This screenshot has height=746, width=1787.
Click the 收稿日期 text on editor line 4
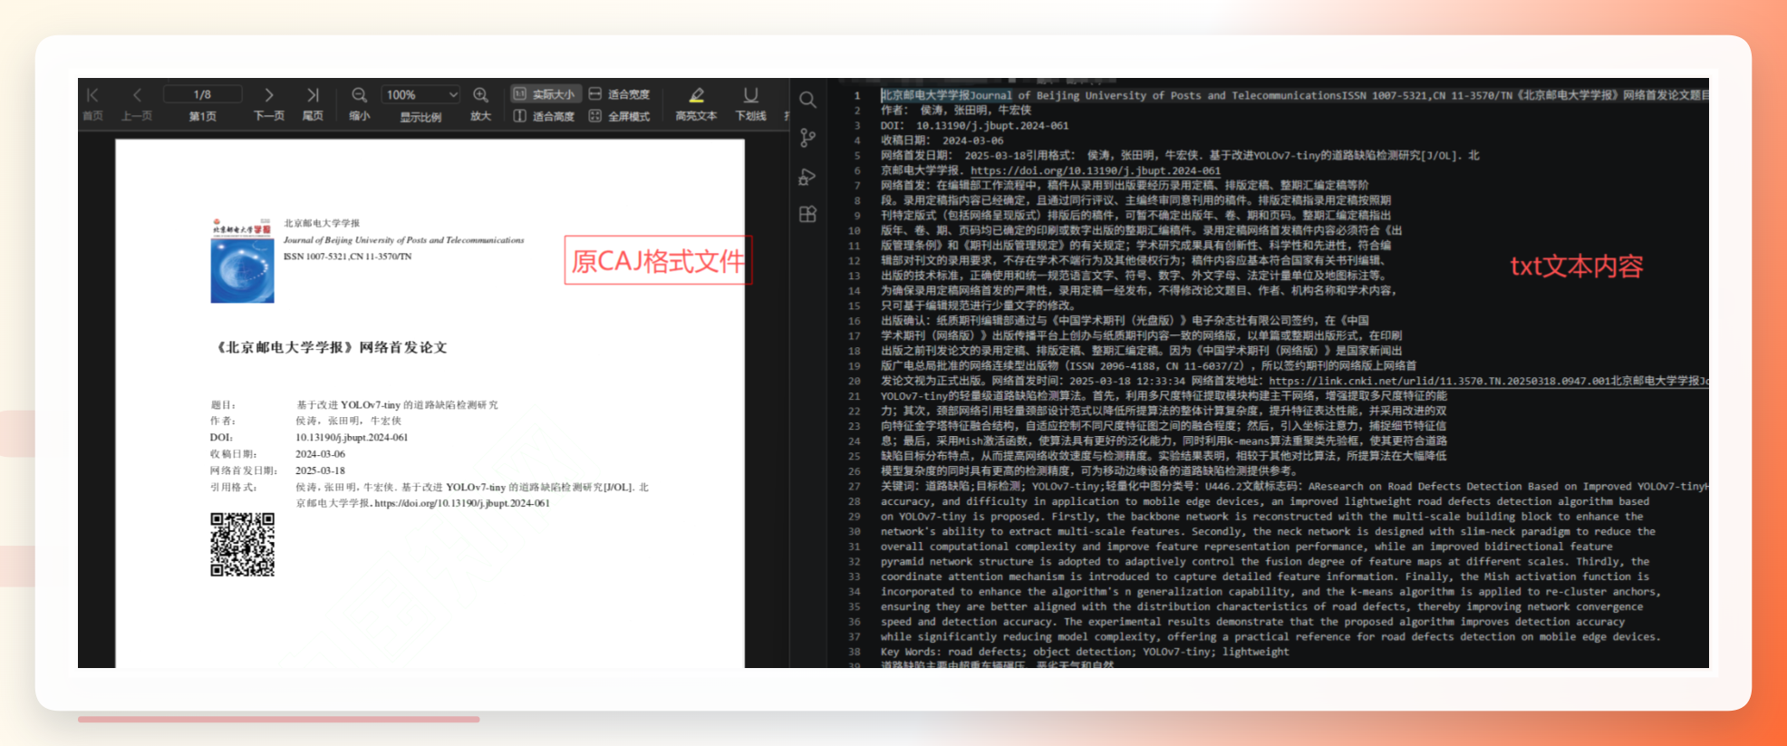click(x=905, y=140)
